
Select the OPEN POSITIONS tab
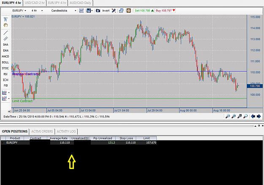pyautogui.click(x=15, y=131)
